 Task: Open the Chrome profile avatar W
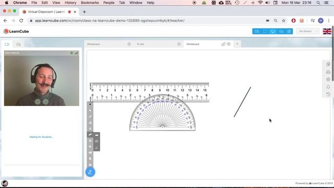(320, 21)
